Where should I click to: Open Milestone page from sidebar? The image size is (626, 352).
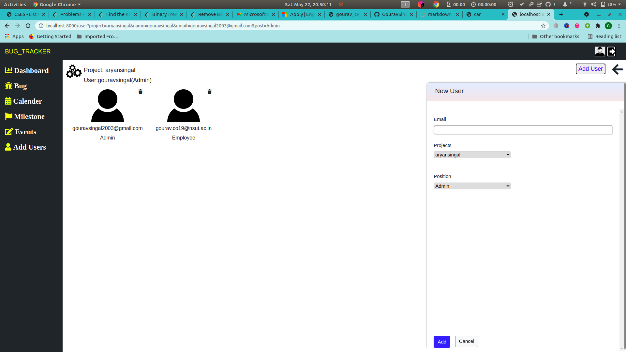click(x=25, y=116)
